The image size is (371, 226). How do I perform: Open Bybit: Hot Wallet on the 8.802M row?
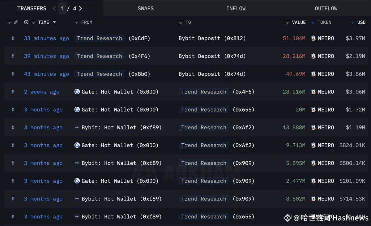(x=122, y=199)
